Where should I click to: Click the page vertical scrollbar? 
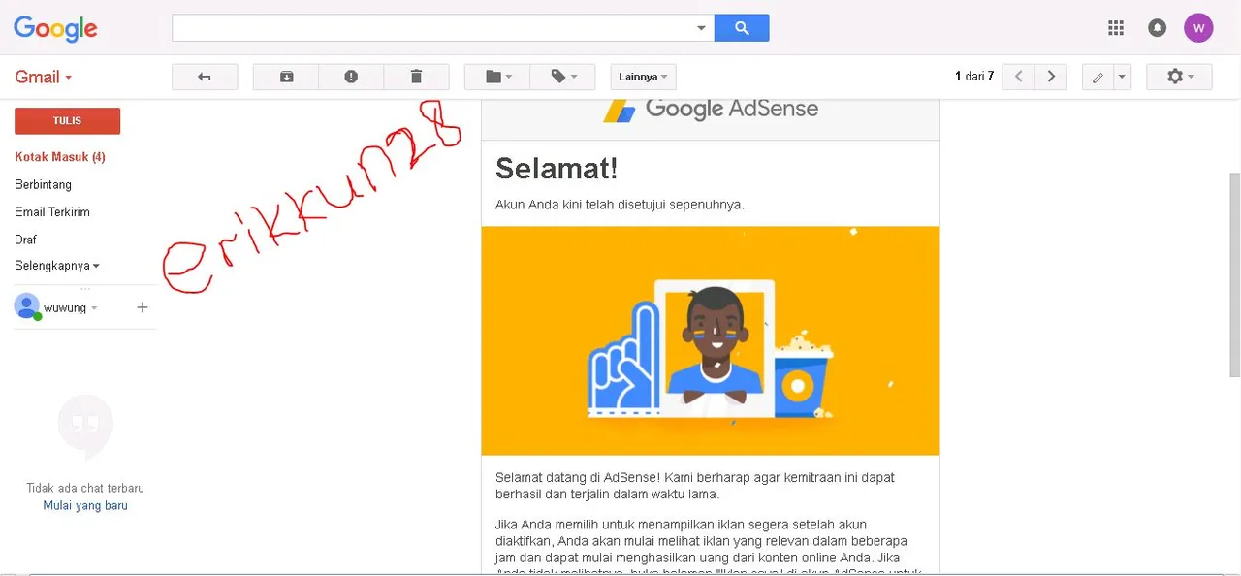(x=1234, y=274)
